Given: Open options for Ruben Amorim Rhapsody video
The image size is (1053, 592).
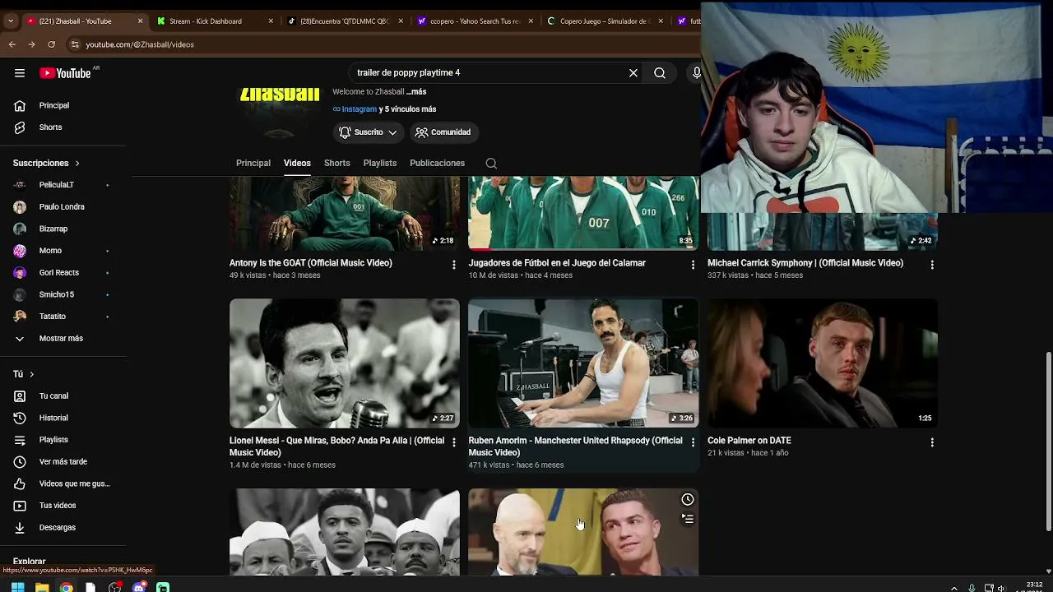Looking at the screenshot, I should [x=693, y=442].
